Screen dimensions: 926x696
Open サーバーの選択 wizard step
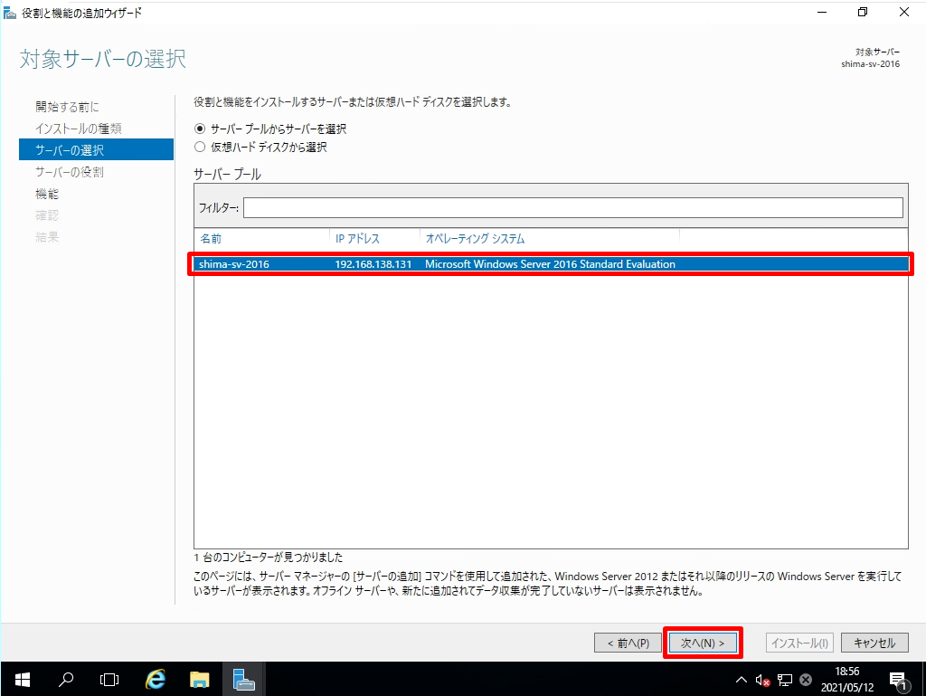coord(96,150)
